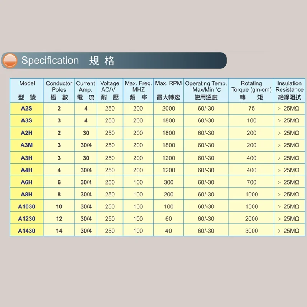Click the Operating Temp. column header

coord(206,91)
